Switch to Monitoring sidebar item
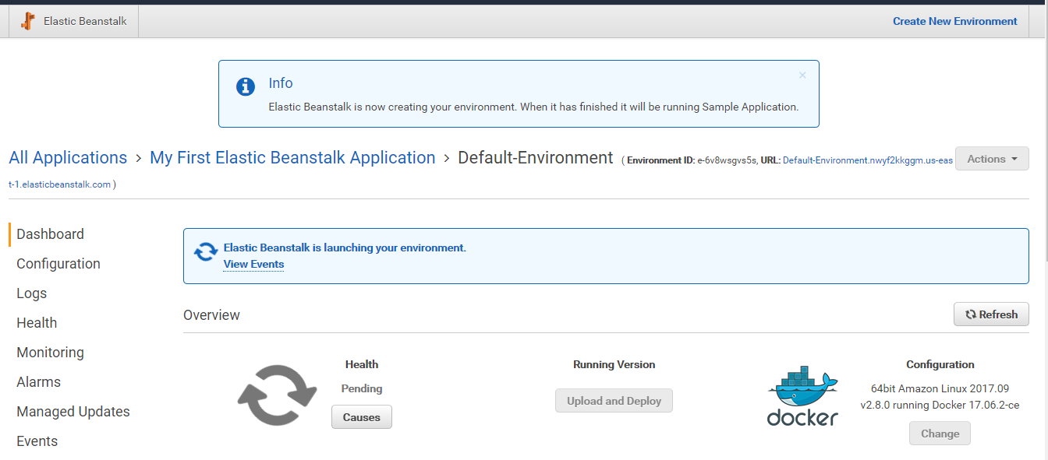1048x460 pixels. pyautogui.click(x=50, y=353)
